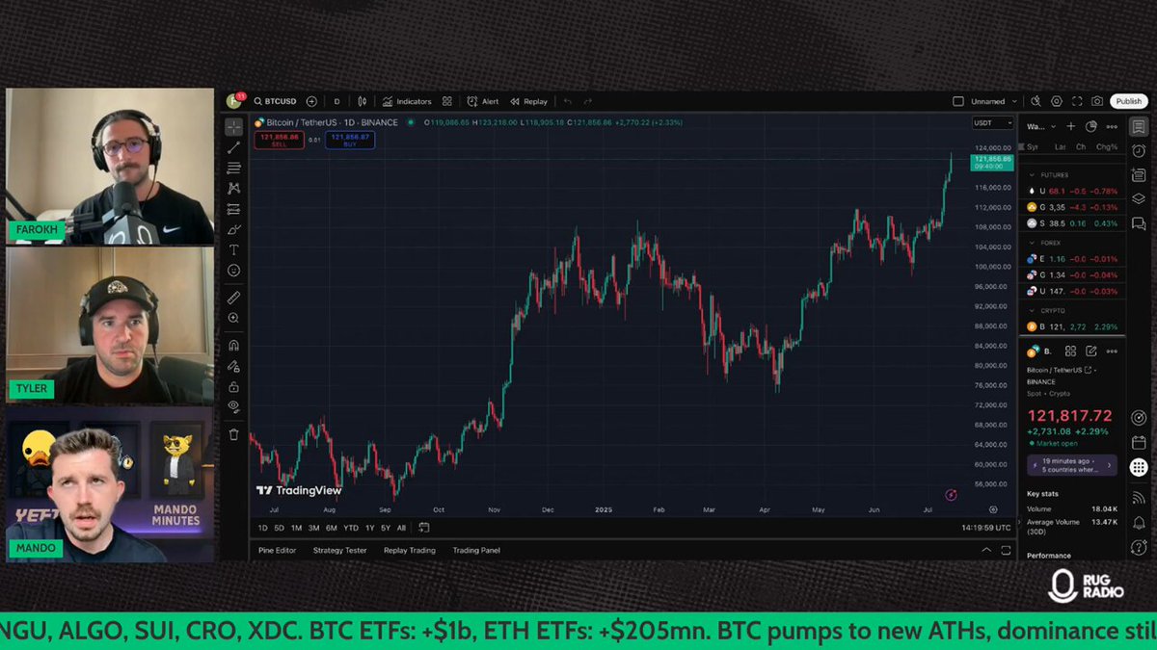This screenshot has height=650, width=1157.
Task: Open the Trading Panel tab
Action: [476, 550]
